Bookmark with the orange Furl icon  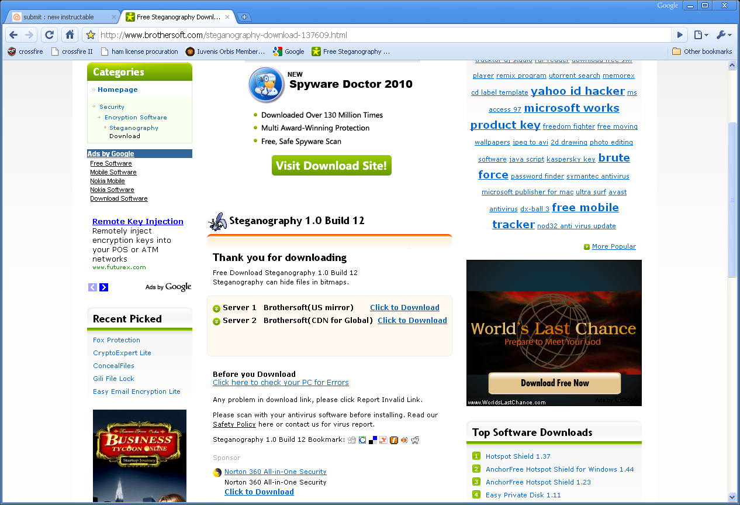click(394, 440)
